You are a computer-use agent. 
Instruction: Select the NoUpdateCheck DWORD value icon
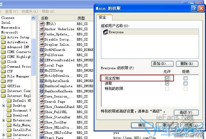coord(42,81)
